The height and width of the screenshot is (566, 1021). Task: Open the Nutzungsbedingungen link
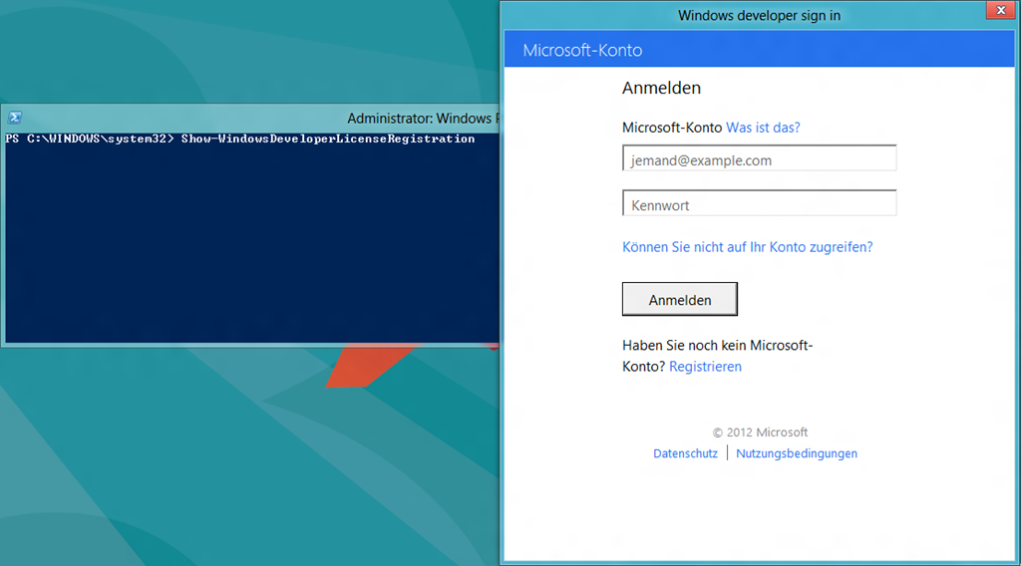pyautogui.click(x=797, y=453)
